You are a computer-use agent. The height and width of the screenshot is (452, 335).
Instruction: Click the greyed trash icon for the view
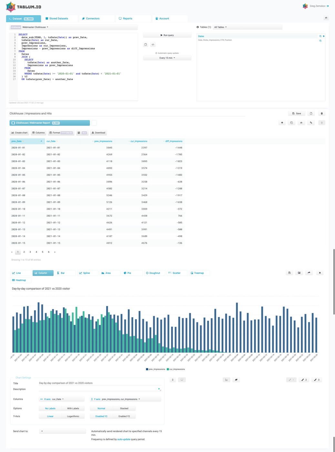(x=322, y=123)
